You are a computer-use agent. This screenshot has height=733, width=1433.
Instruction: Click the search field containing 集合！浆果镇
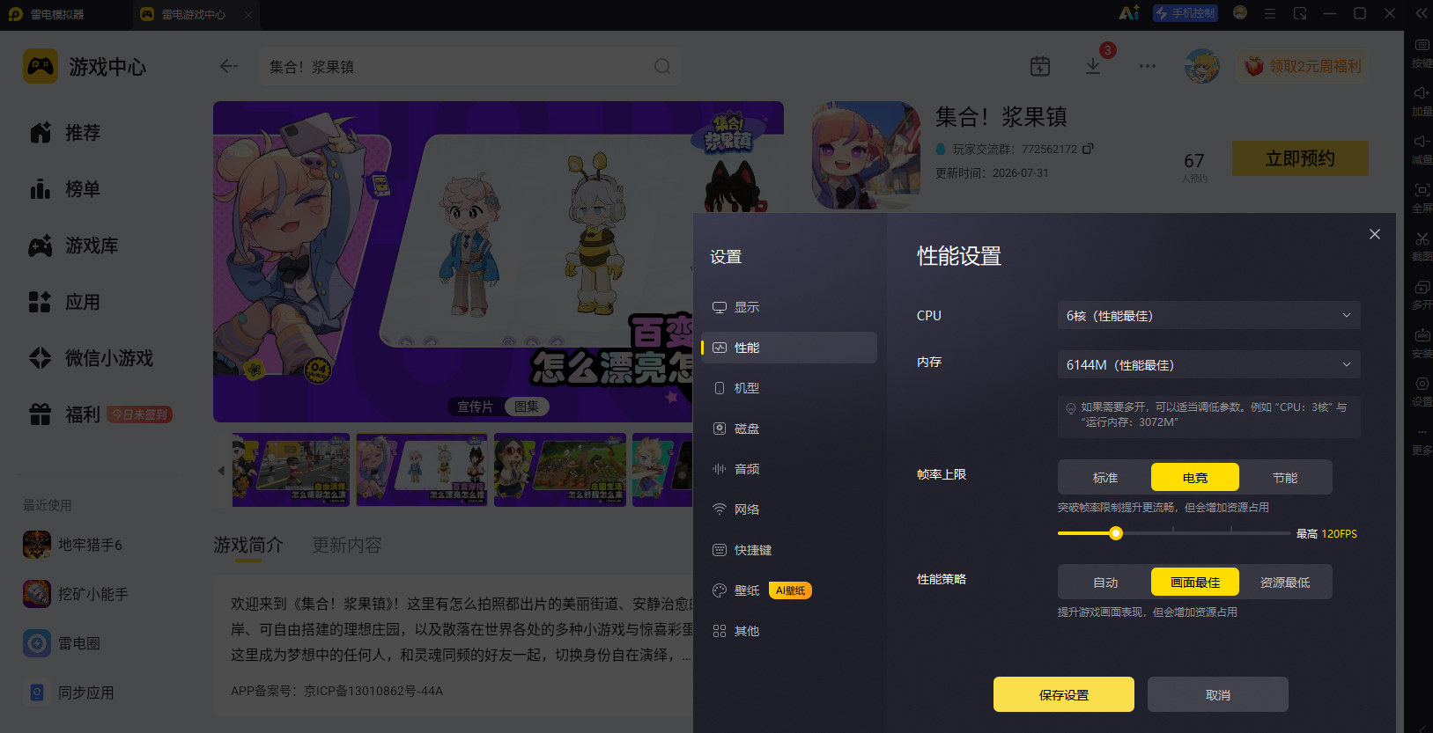[x=469, y=66]
